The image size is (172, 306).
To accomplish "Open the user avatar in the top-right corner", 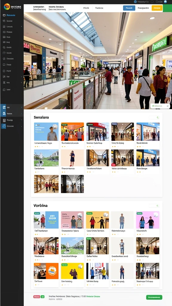I will click(165, 1).
